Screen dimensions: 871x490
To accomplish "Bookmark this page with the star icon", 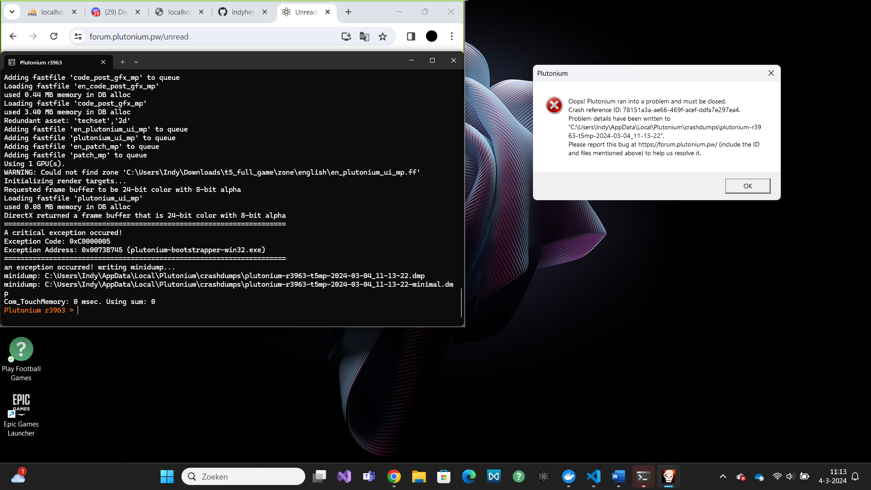I will pyautogui.click(x=383, y=36).
